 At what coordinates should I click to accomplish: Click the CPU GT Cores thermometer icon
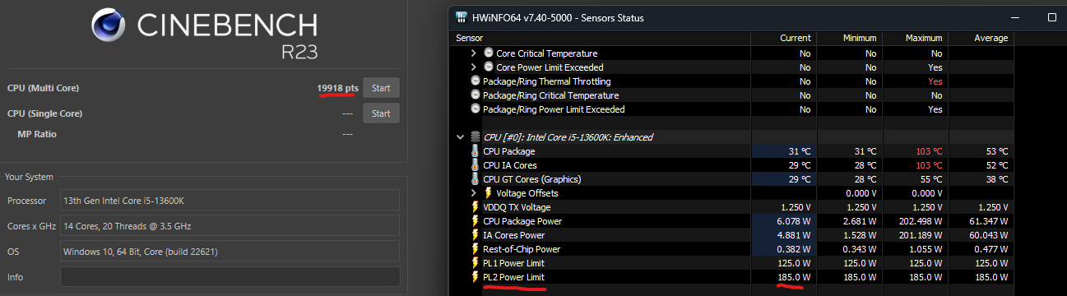(x=476, y=179)
